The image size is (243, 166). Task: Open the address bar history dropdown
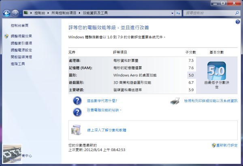pos(173,13)
